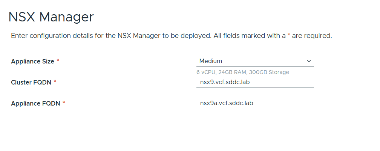Click the chevron arrow beside Medium

[309, 61]
